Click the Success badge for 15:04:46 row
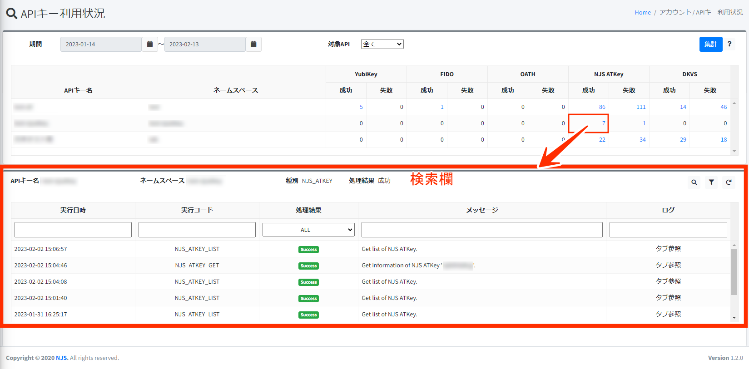This screenshot has width=749, height=369. coord(308,266)
